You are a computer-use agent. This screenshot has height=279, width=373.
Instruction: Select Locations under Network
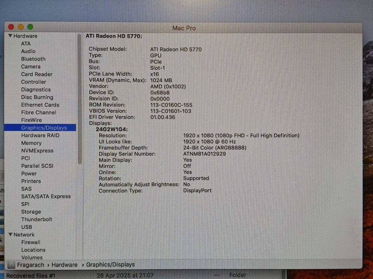(33, 250)
